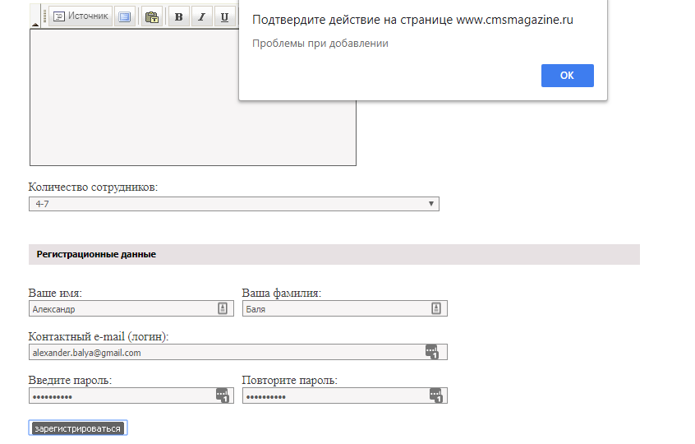Click the Ваше имя input field
This screenshot has width=695, height=444.
[122, 309]
